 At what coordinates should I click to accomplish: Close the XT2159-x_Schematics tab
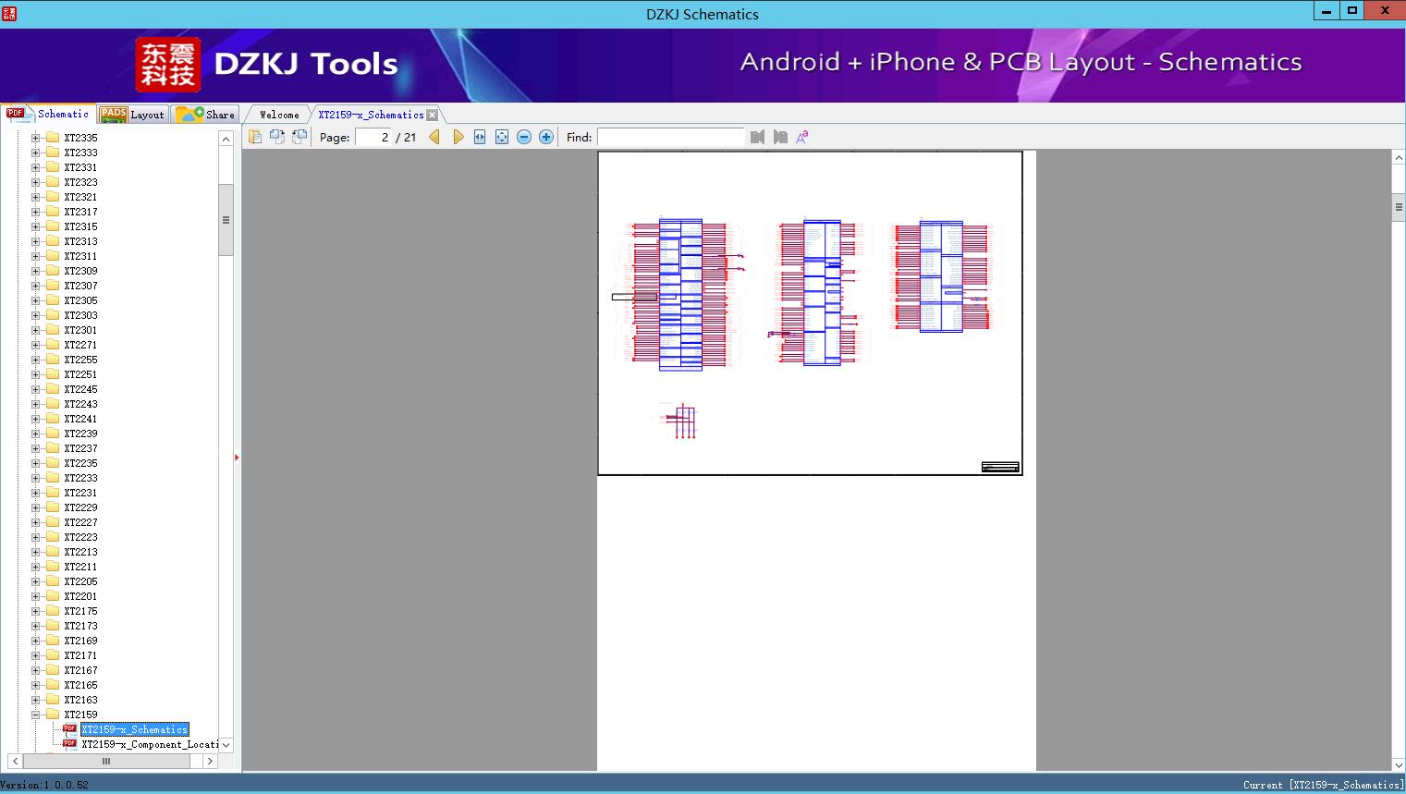433,115
